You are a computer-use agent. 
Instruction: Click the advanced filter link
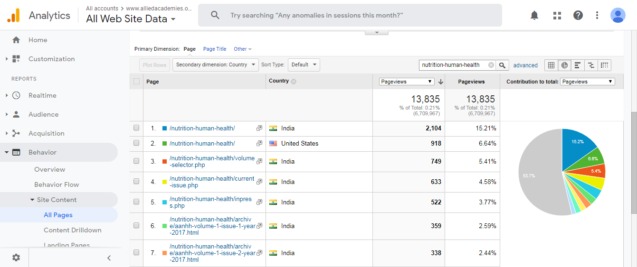click(525, 65)
